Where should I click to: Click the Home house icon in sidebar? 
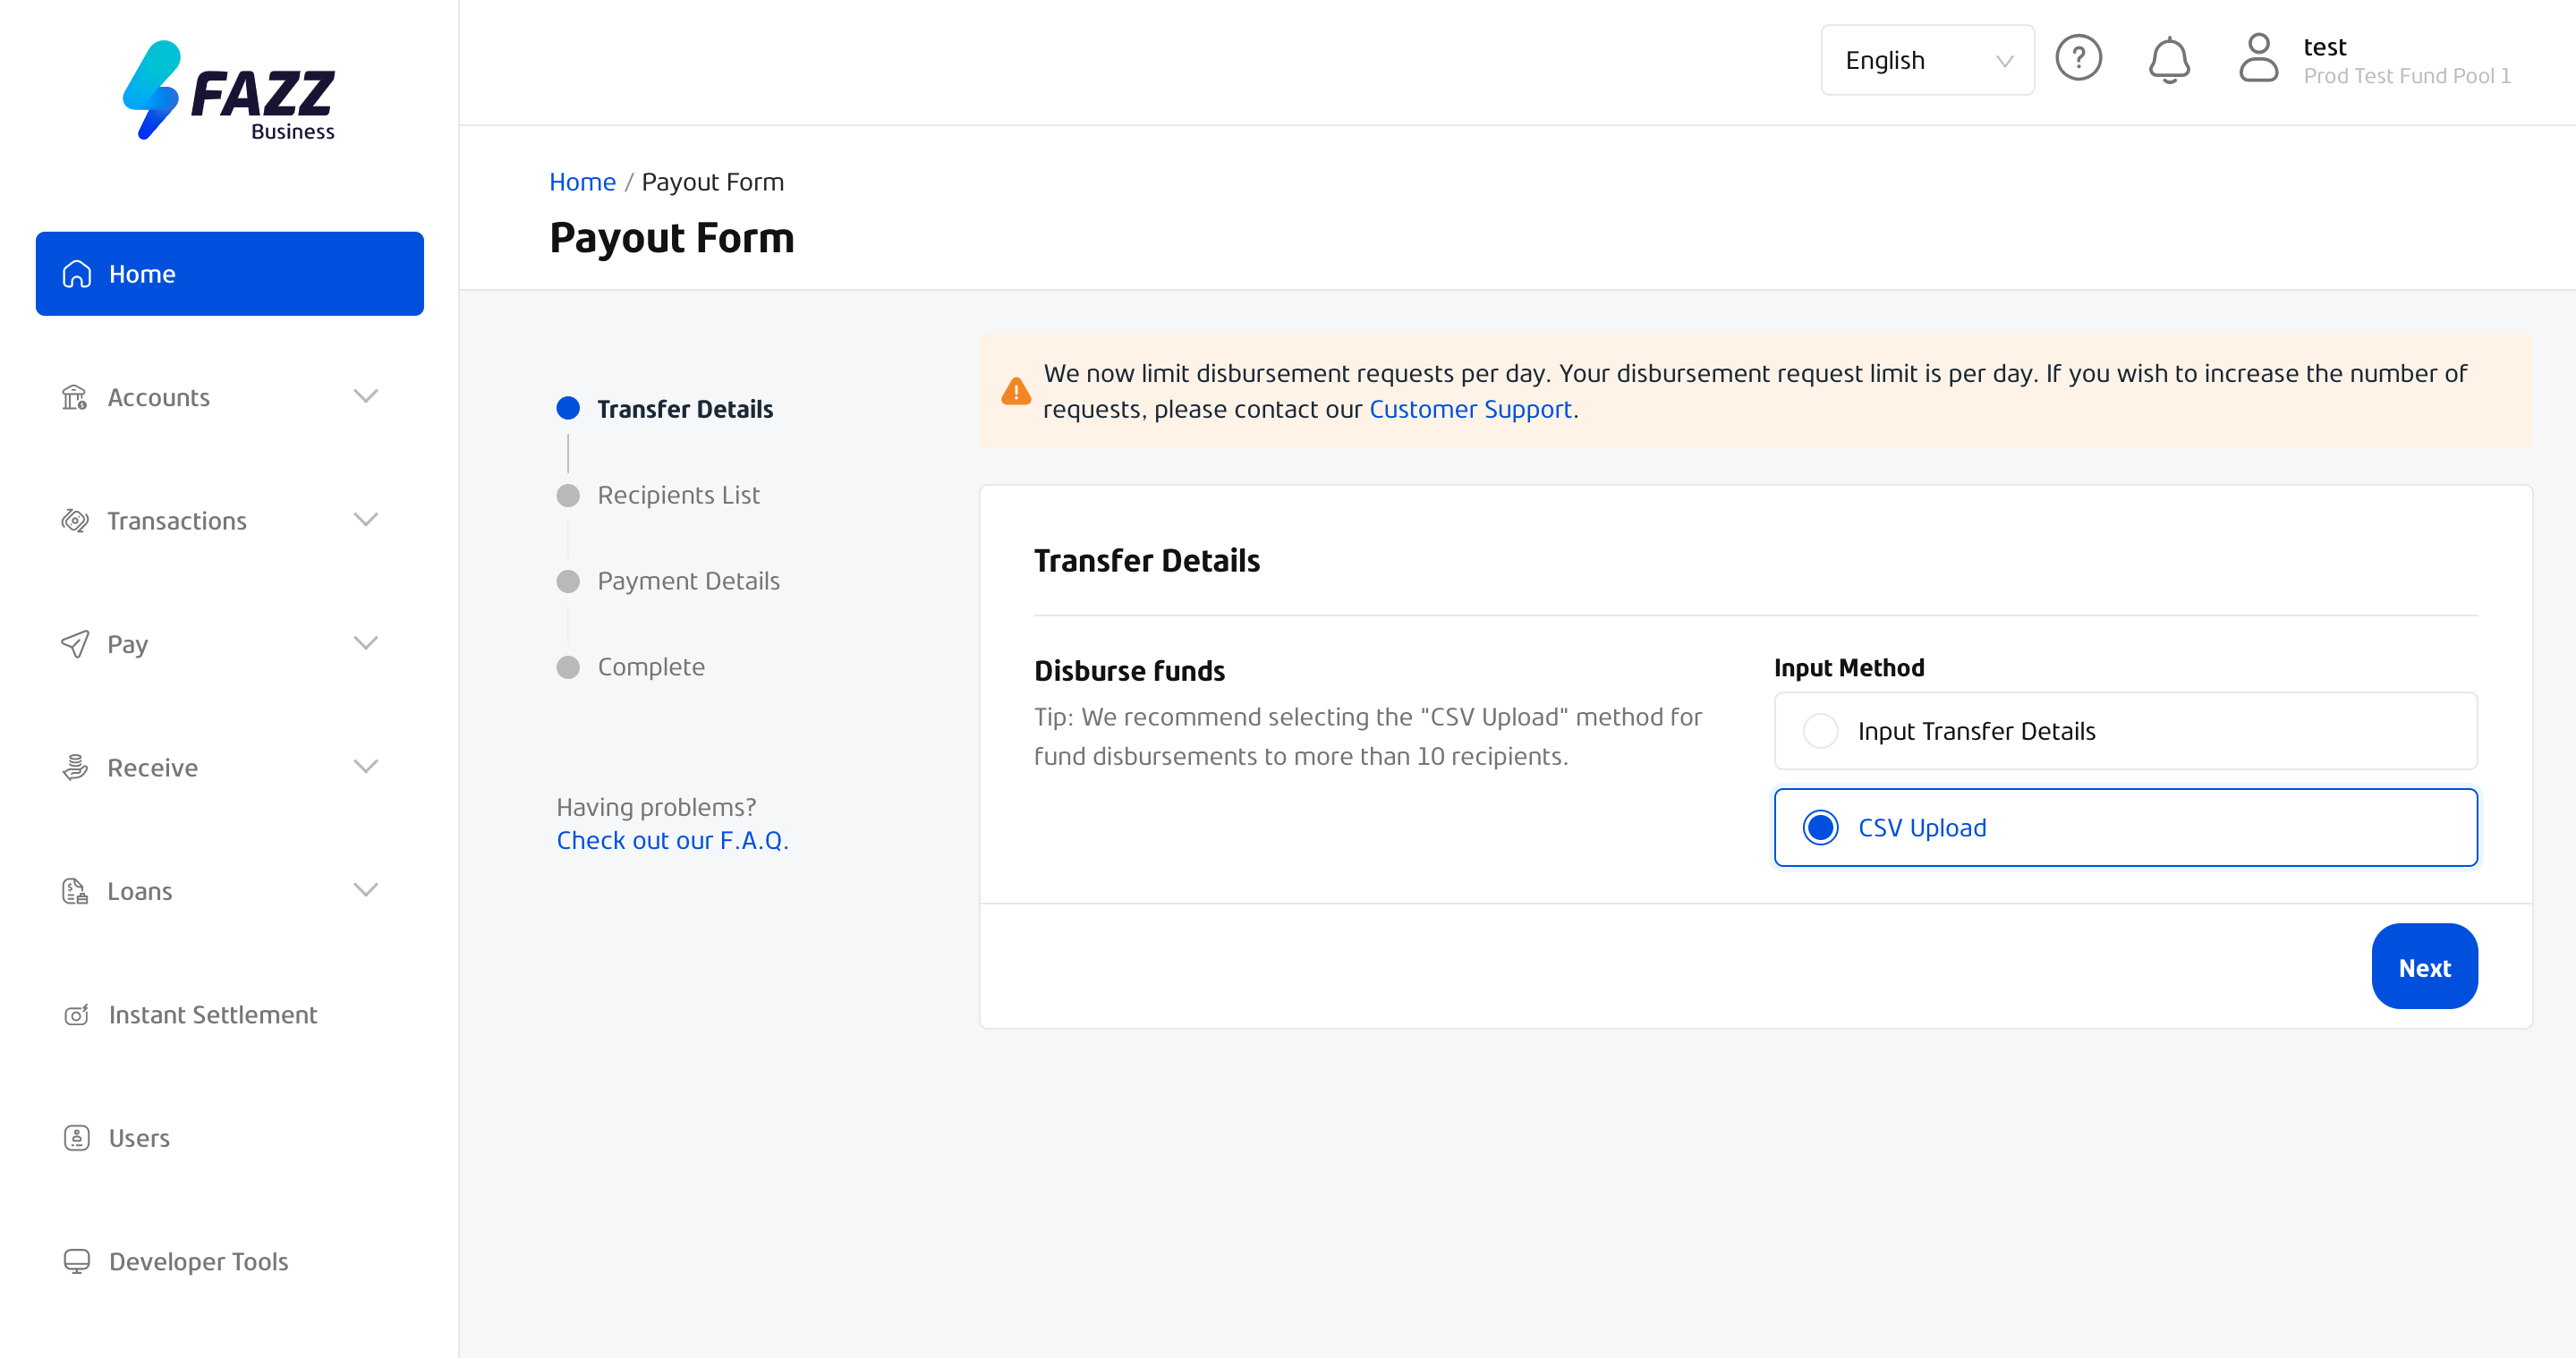point(77,274)
